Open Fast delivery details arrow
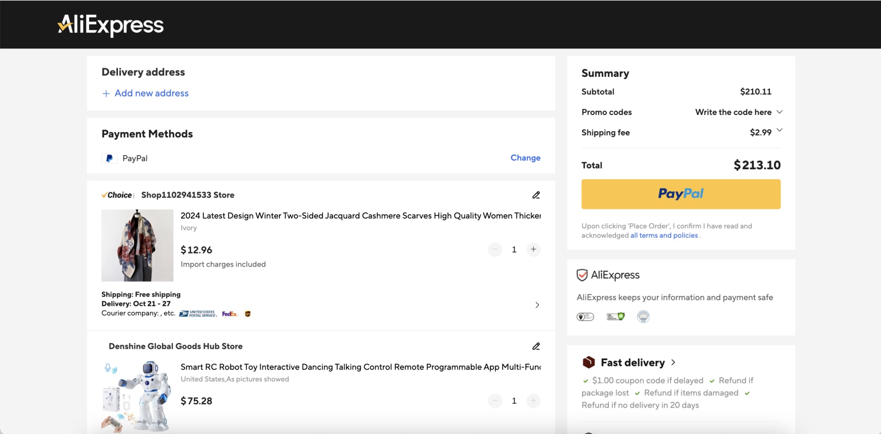881x434 pixels. pos(673,363)
